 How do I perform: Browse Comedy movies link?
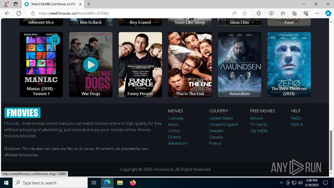coord(176,118)
